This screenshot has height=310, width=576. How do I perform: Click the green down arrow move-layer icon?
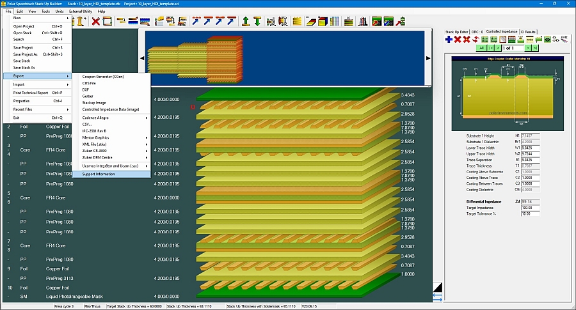257,21
